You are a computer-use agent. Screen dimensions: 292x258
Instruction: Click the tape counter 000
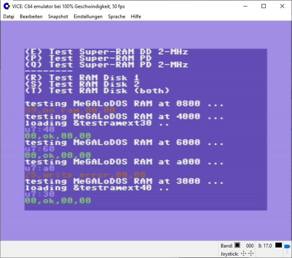click(x=250, y=246)
